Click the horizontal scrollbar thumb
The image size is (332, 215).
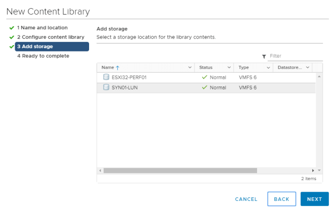point(180,170)
